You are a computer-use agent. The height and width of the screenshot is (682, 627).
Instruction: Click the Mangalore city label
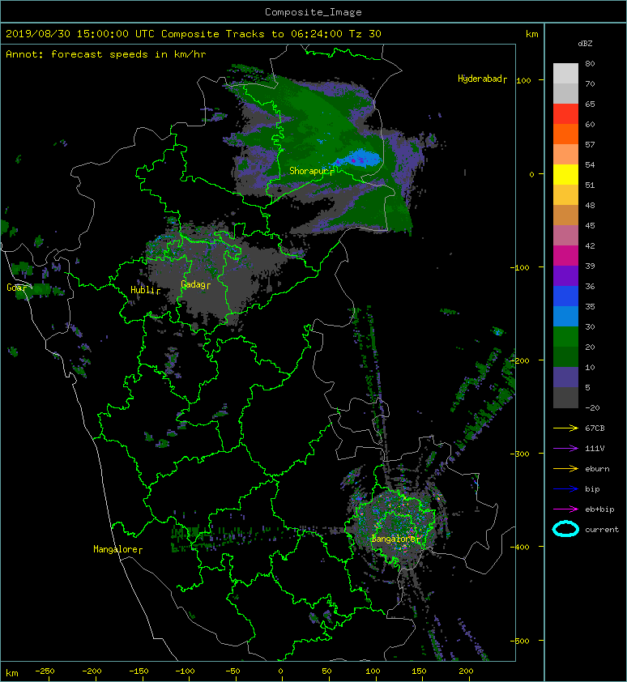(117, 549)
